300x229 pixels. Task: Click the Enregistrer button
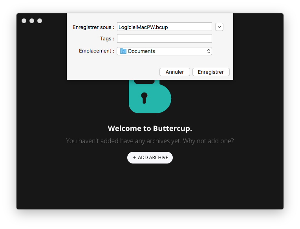(x=211, y=72)
